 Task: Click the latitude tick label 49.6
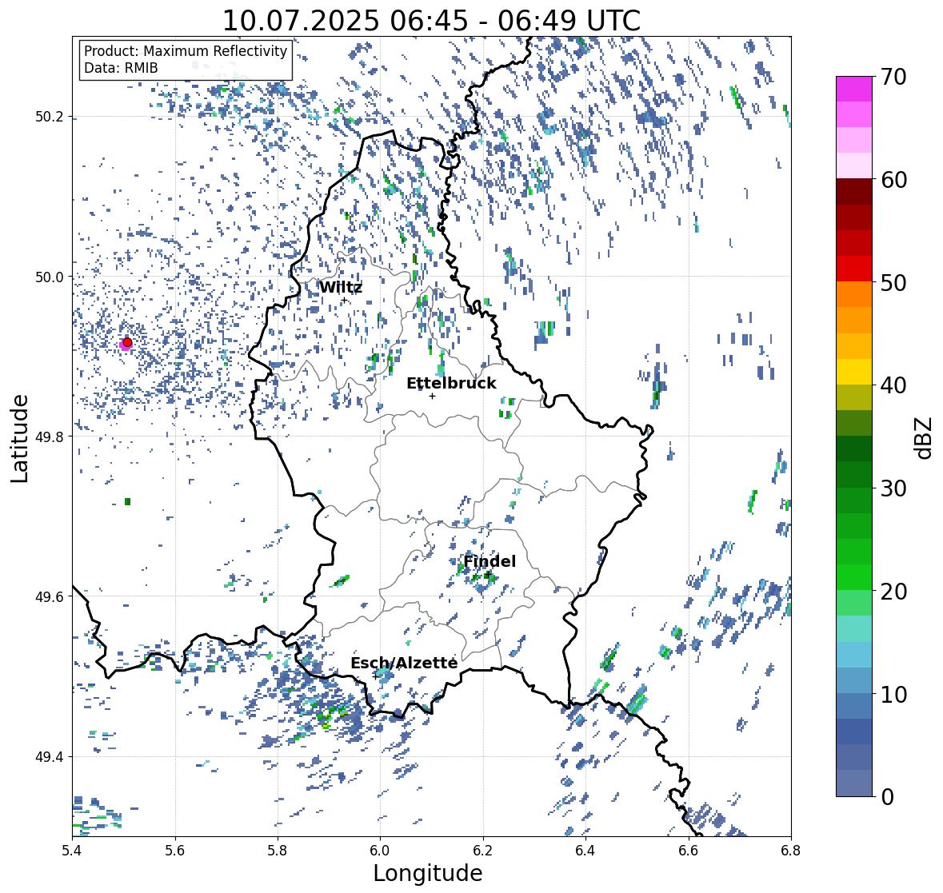coord(50,596)
